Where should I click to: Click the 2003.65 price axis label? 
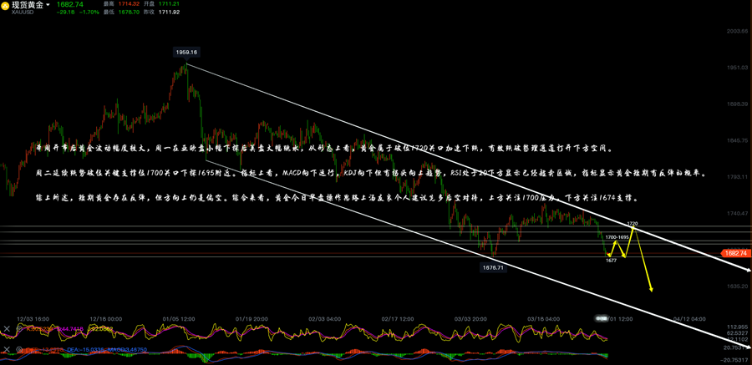735,31
